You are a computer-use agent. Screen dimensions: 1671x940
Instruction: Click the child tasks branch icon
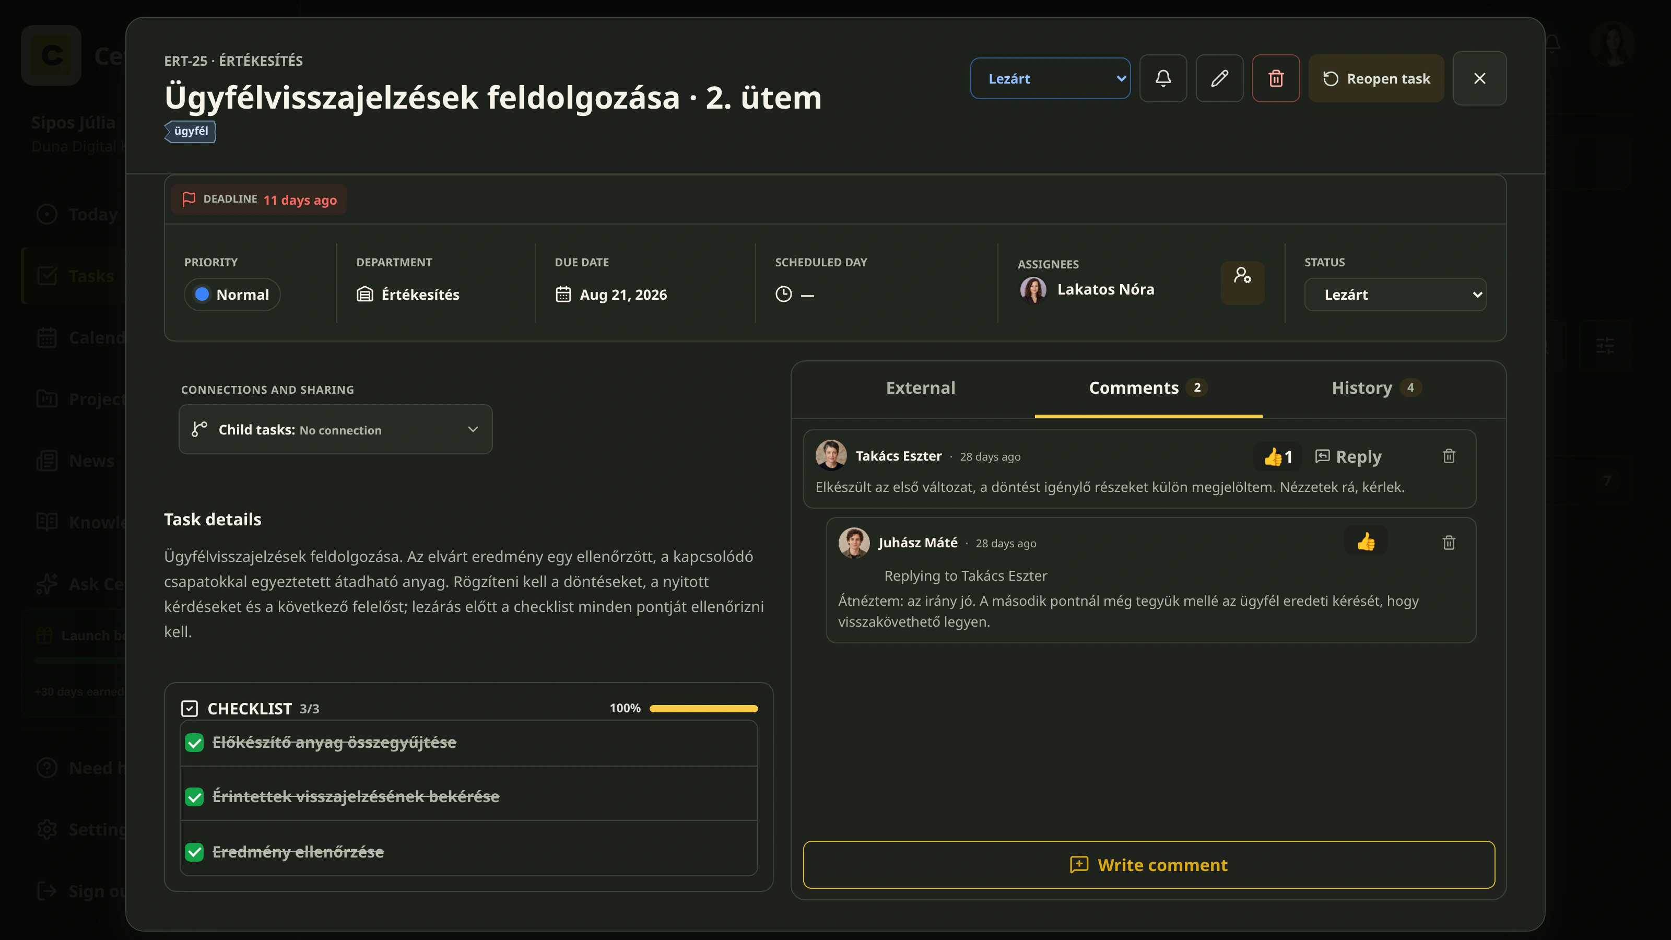click(199, 429)
